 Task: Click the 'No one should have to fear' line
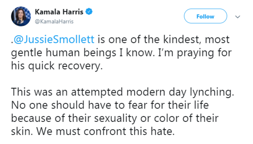(110, 105)
